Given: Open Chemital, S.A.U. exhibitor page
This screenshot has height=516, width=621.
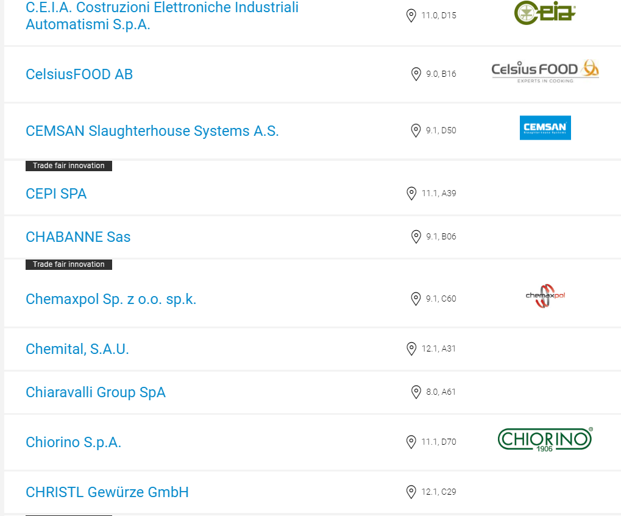Looking at the screenshot, I should coord(77,349).
